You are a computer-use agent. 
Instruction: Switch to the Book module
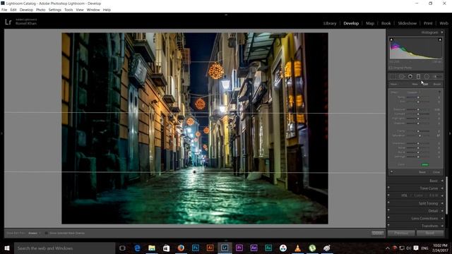(x=386, y=23)
